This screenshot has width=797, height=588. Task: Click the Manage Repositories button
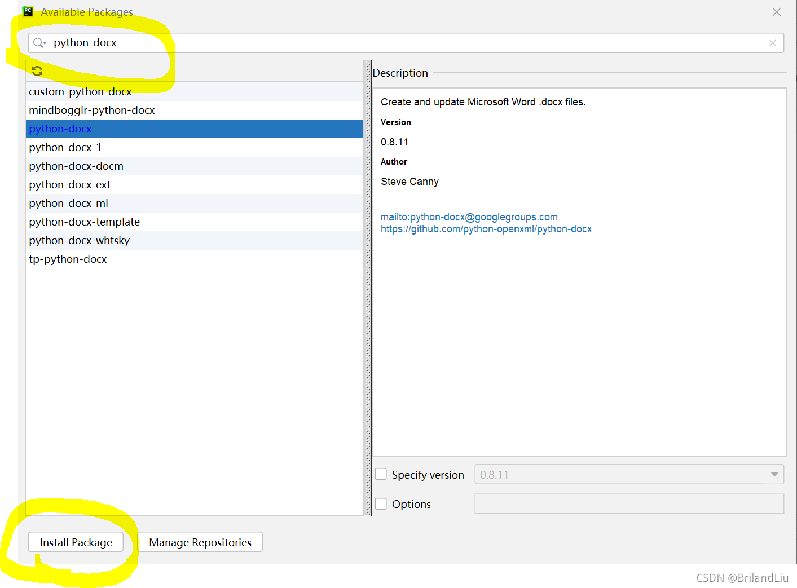200,542
